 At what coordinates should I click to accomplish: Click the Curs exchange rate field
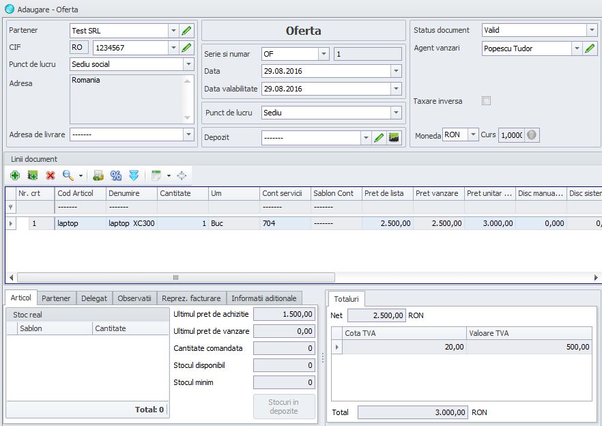click(511, 134)
